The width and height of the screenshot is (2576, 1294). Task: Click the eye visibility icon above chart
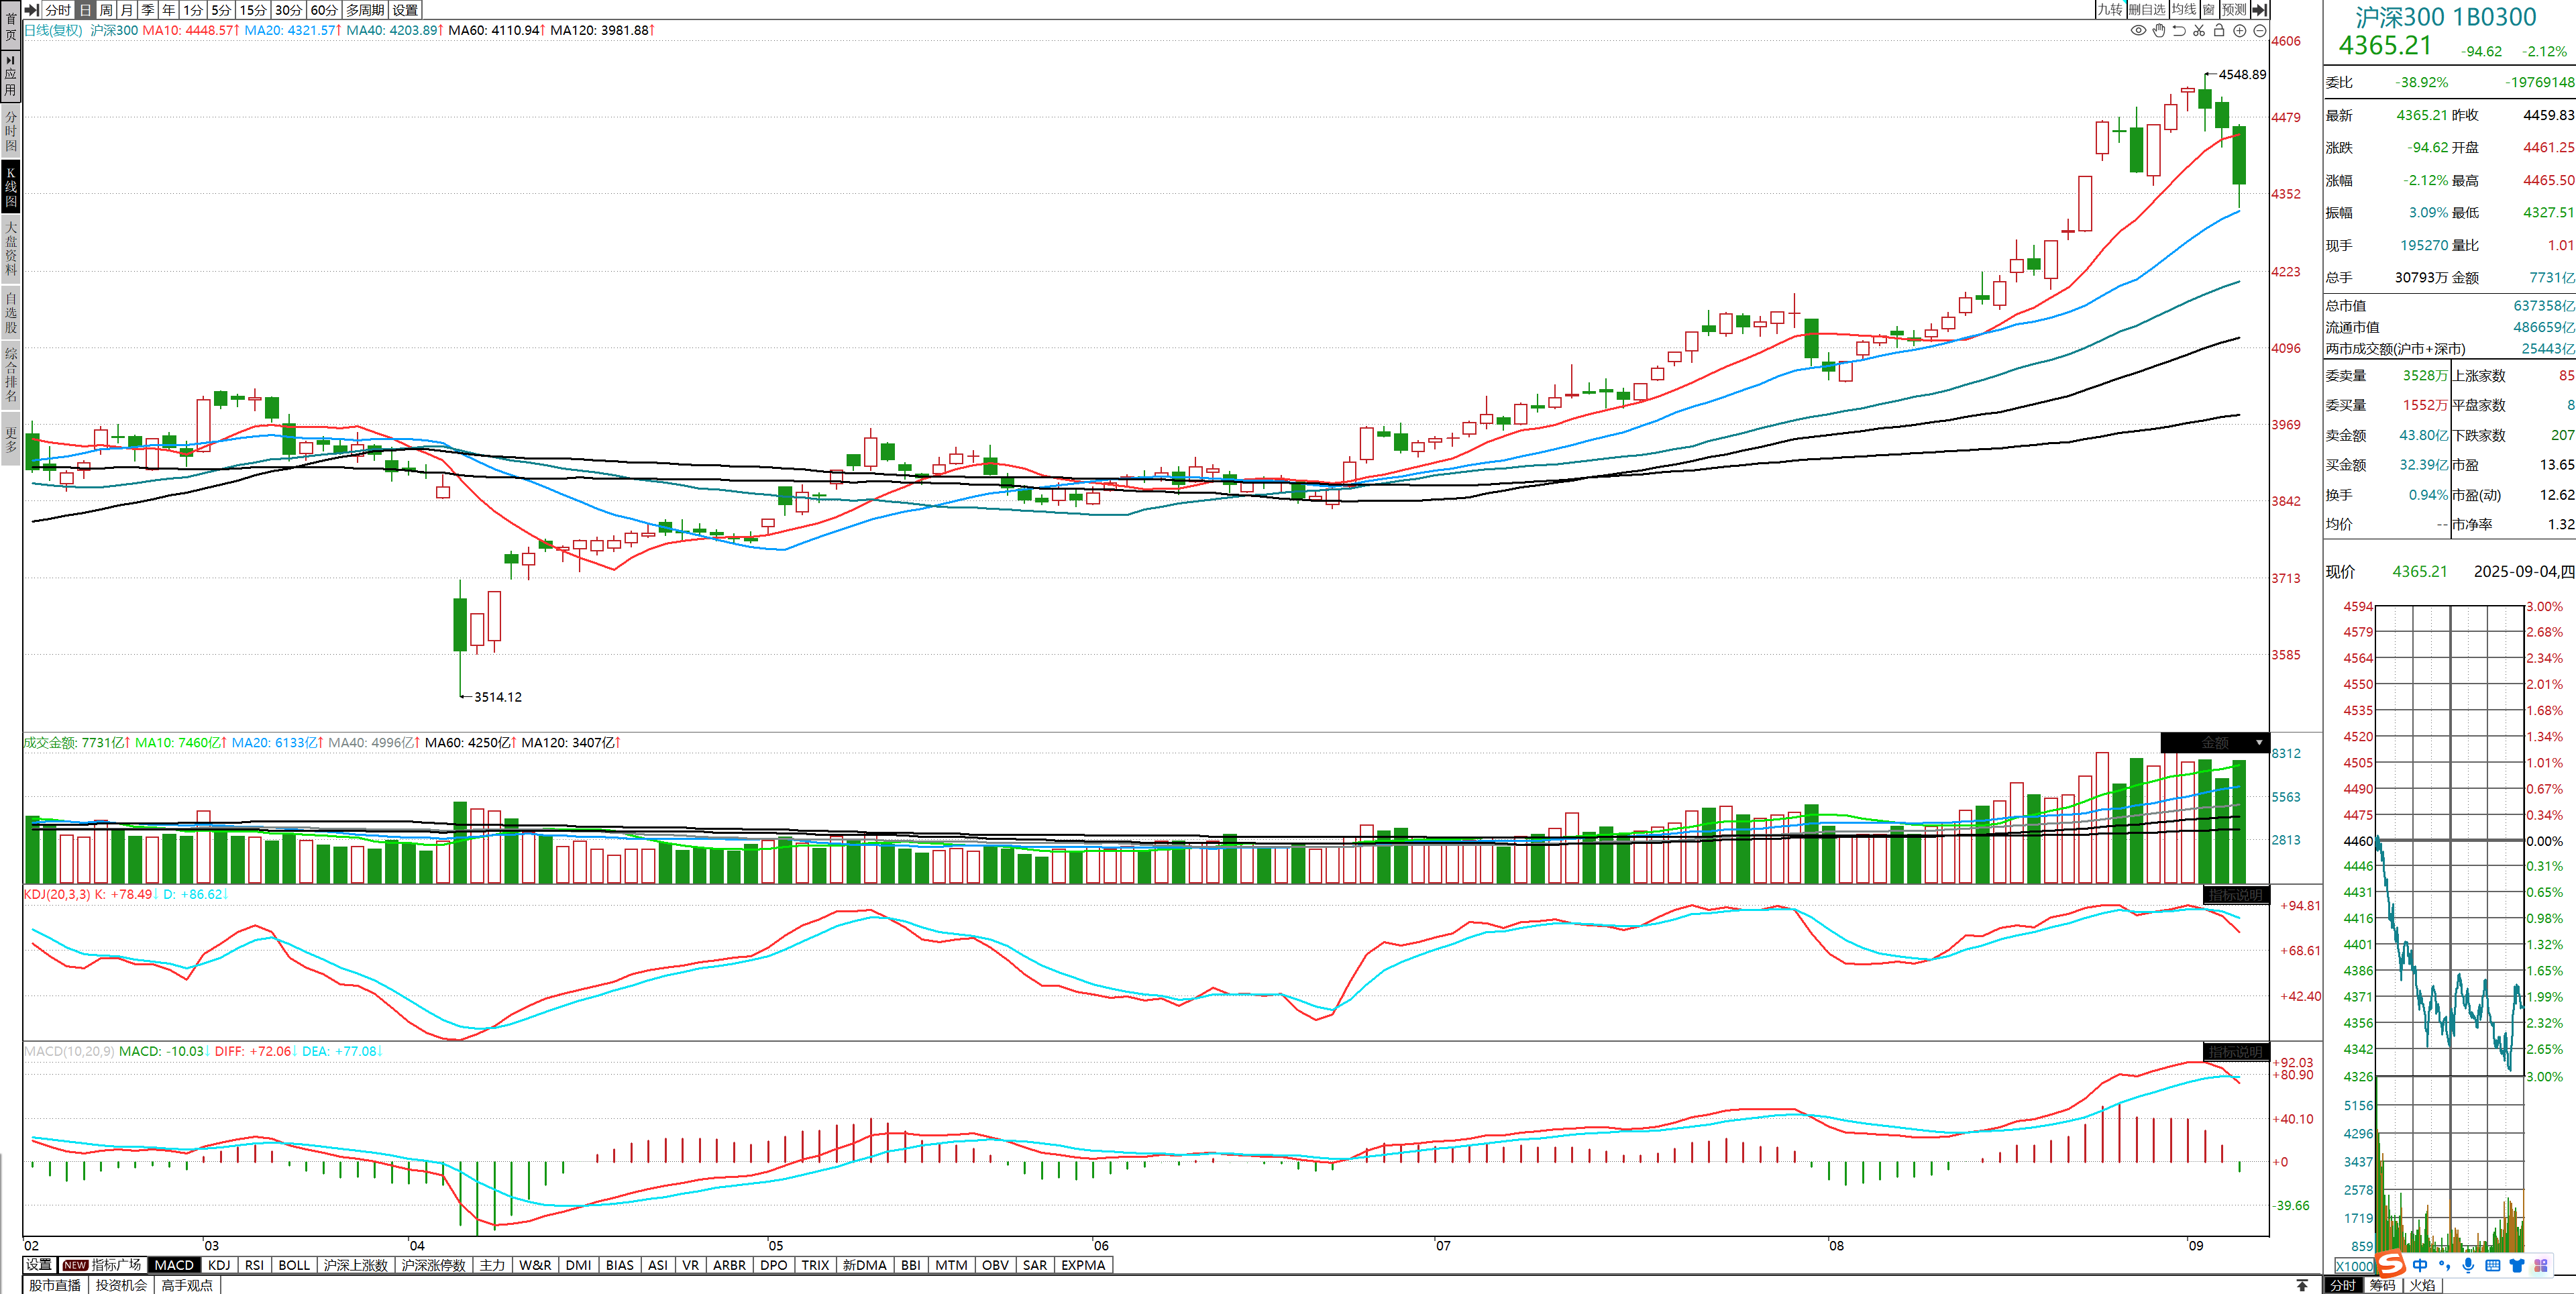pyautogui.click(x=2138, y=30)
